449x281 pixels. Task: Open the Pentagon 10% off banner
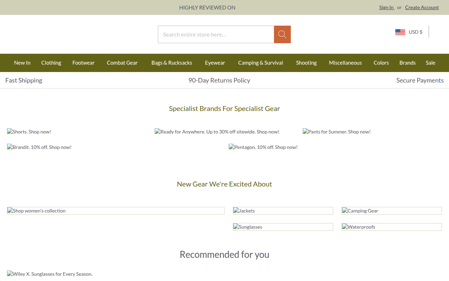(263, 147)
